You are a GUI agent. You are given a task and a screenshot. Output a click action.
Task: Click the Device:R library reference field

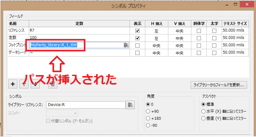pos(86,105)
